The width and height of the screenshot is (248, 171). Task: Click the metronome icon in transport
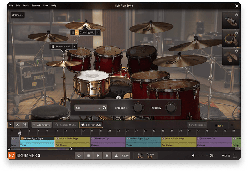pyautogui.click(x=116, y=156)
